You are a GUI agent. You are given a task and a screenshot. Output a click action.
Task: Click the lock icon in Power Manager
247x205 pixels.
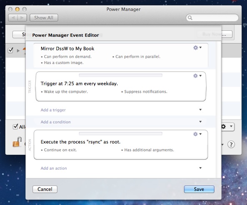[x=17, y=142]
